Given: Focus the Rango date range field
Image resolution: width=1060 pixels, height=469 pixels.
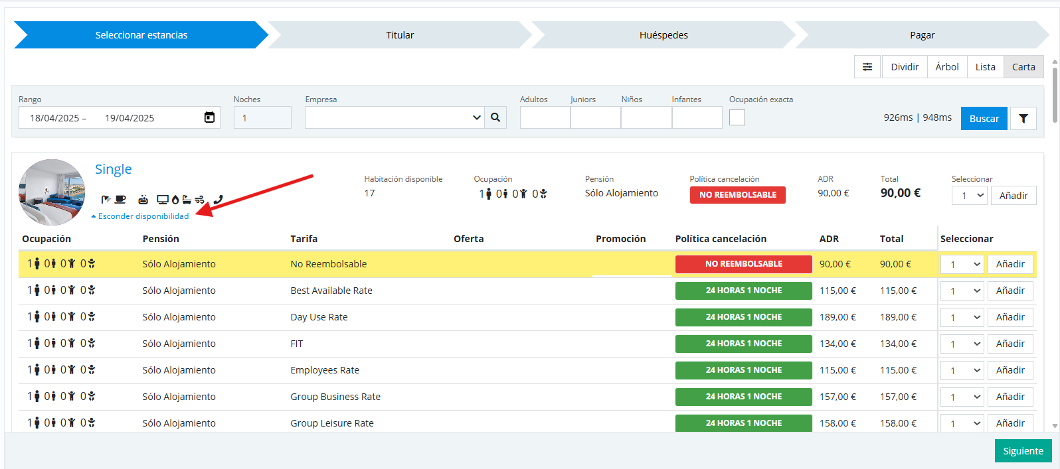Looking at the screenshot, I should click(120, 117).
